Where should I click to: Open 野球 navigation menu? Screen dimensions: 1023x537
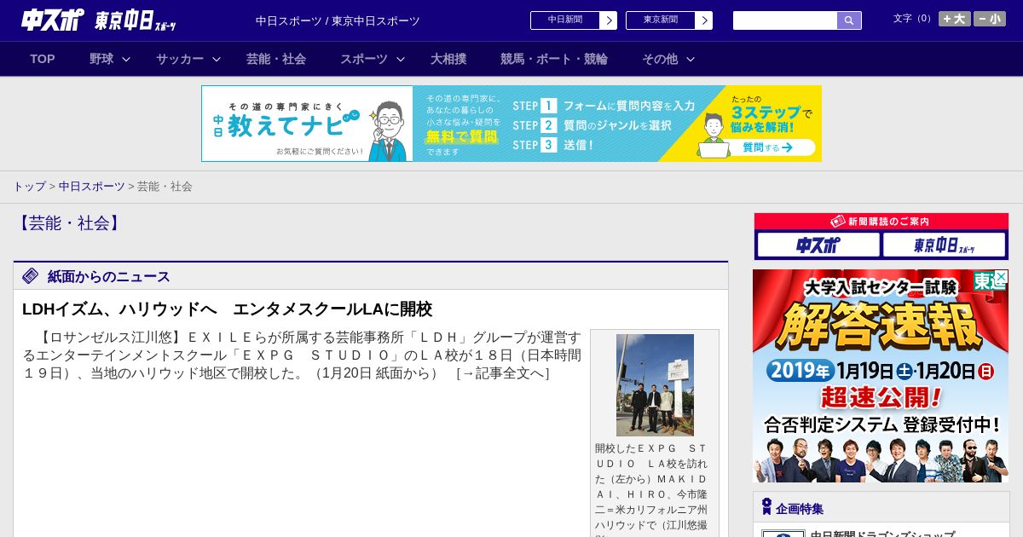[101, 59]
